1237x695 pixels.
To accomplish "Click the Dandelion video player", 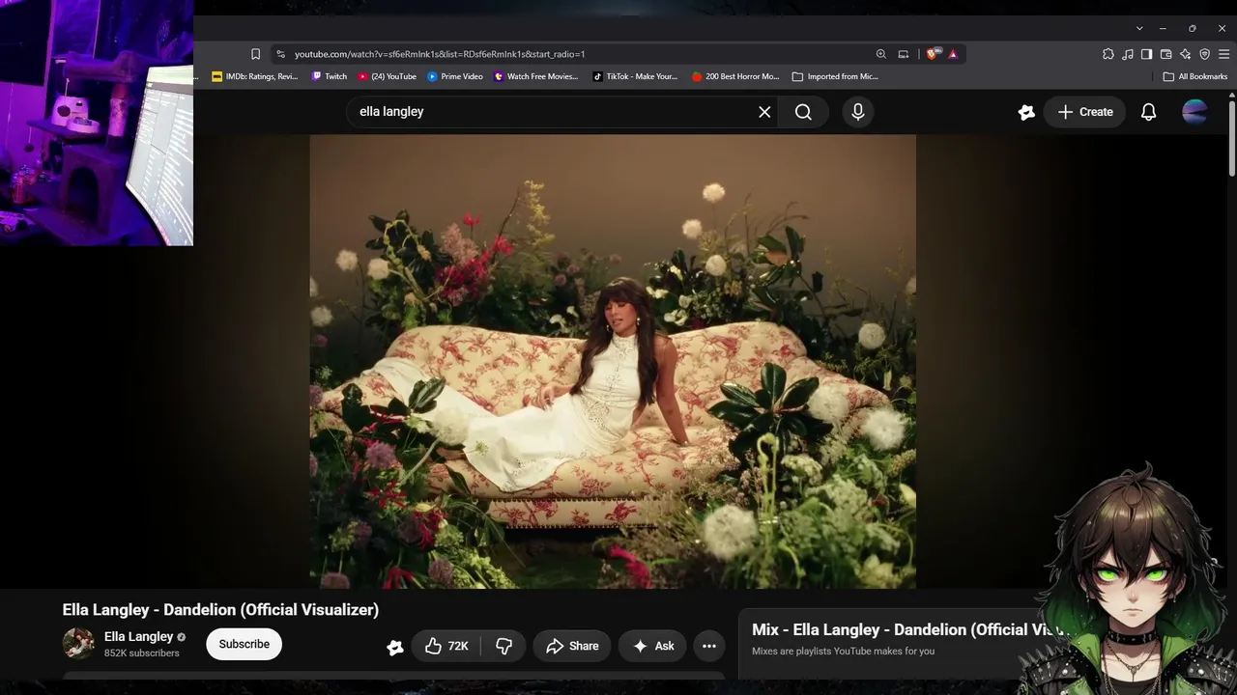I will [613, 362].
